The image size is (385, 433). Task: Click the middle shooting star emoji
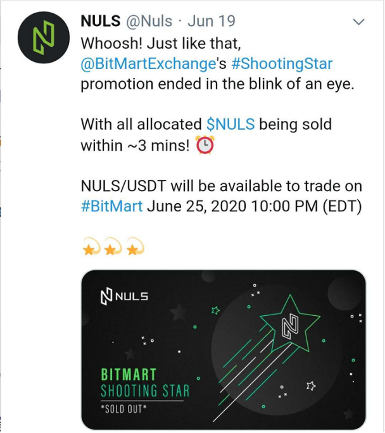113,246
